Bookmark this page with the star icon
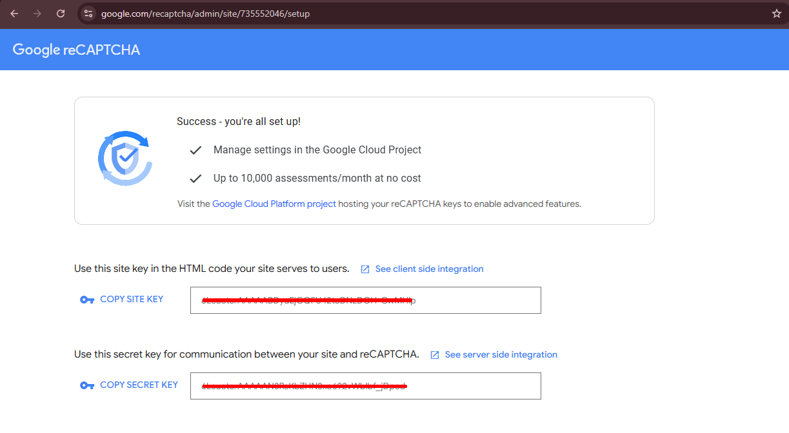This screenshot has width=789, height=433. (x=776, y=14)
